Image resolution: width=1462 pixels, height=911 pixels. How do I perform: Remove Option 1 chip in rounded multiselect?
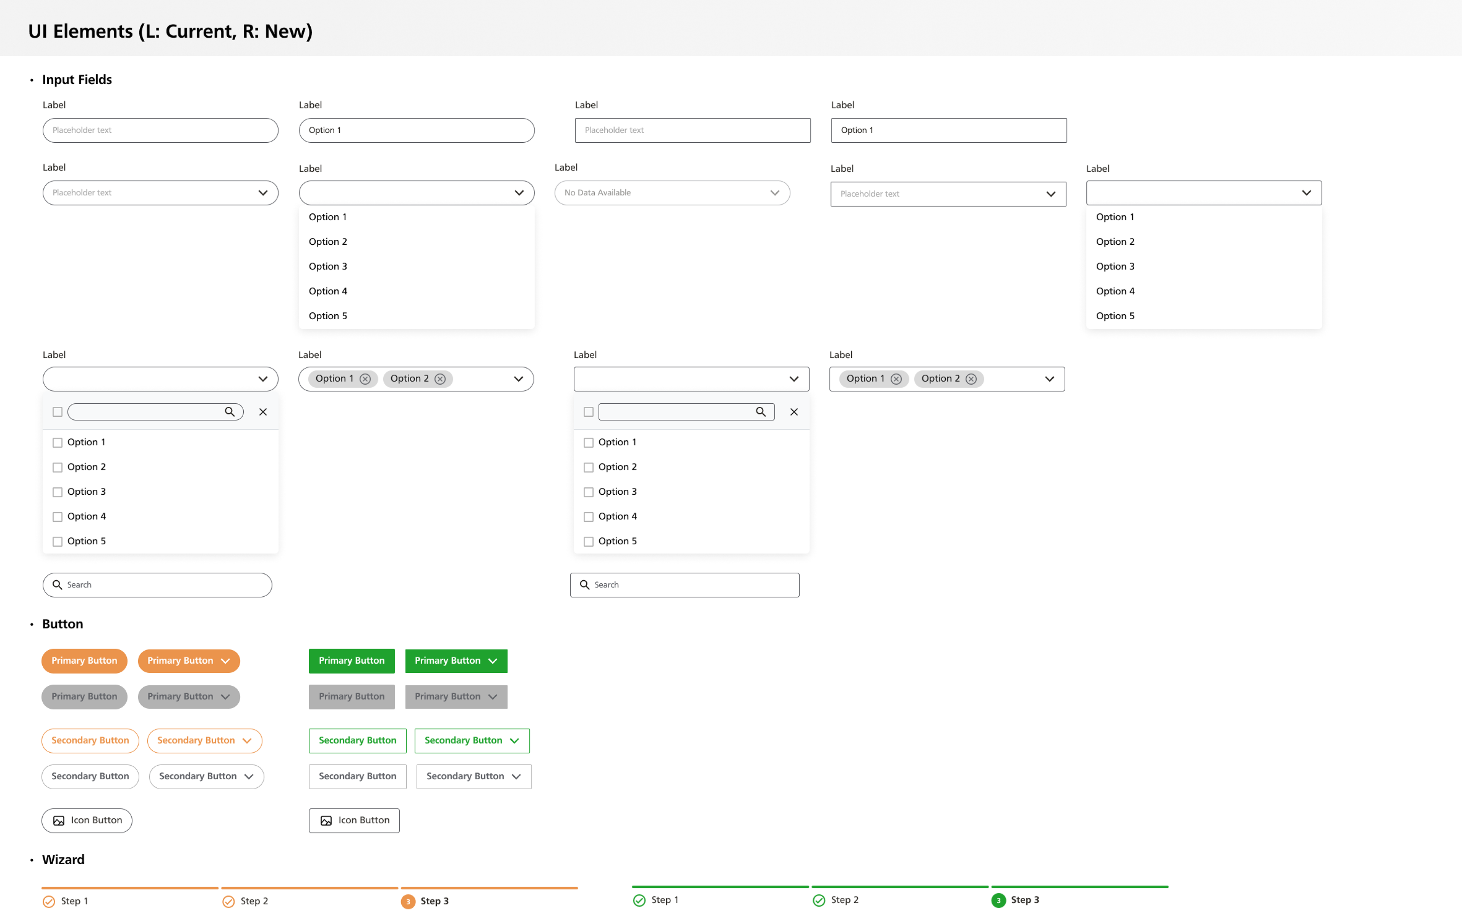[x=365, y=379]
